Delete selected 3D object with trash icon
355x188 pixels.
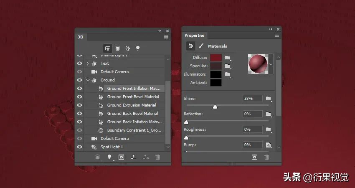coord(157,157)
